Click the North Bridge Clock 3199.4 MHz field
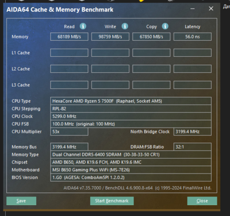 coord(193,132)
